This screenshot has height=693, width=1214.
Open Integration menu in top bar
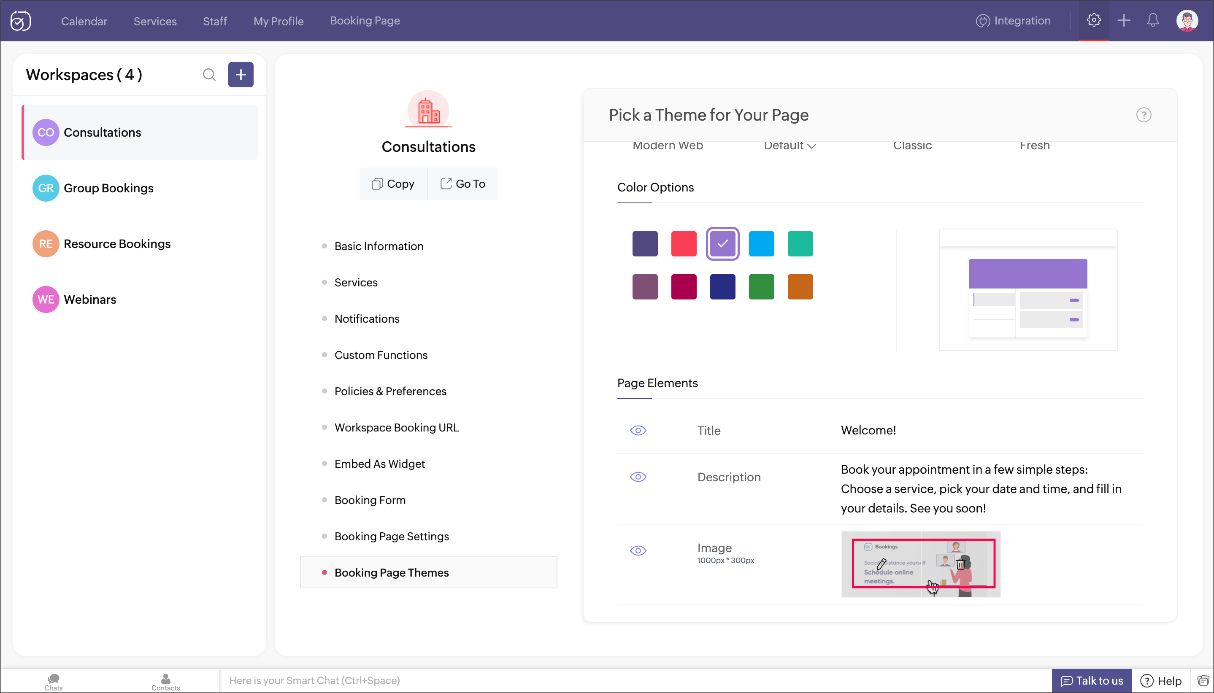(x=1013, y=21)
